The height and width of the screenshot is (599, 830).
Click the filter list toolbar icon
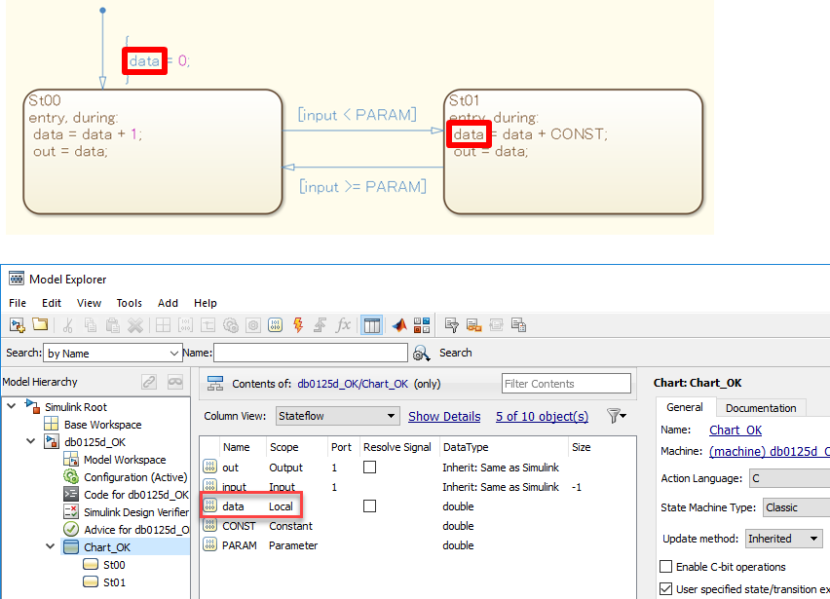(451, 325)
